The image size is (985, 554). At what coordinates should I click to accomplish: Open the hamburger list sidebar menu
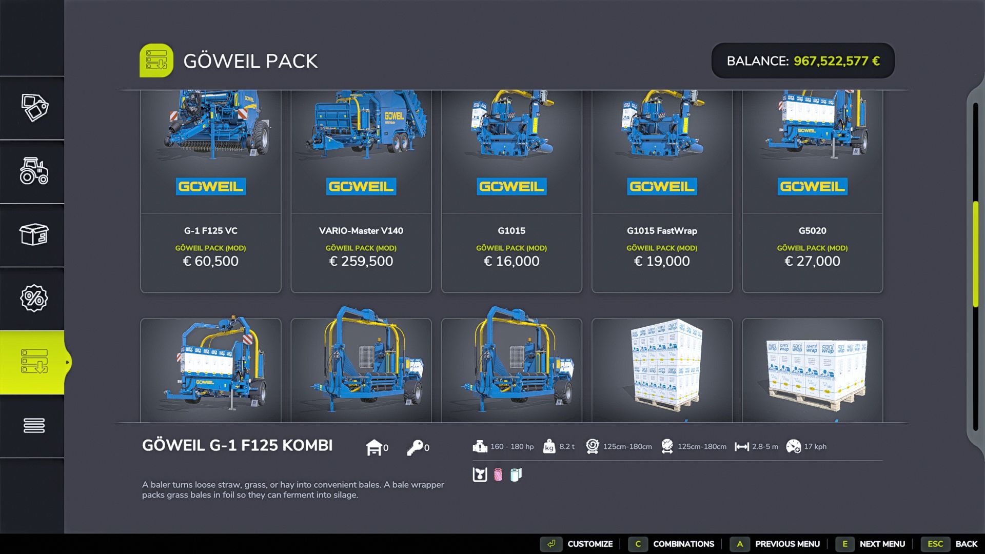[34, 425]
